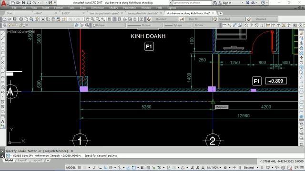
Task: Toggle 2D Object Snap in status bar
Action: pyautogui.click(x=134, y=168)
